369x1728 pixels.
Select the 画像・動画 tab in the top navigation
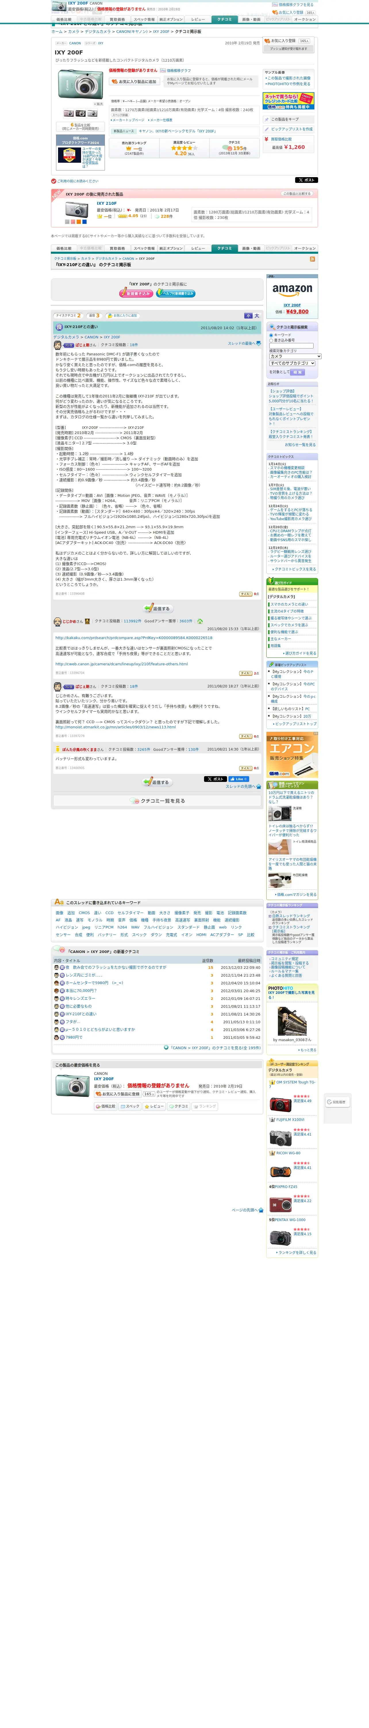coord(251,20)
